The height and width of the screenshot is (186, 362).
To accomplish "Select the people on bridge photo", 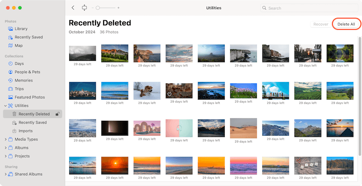I will [276, 91].
